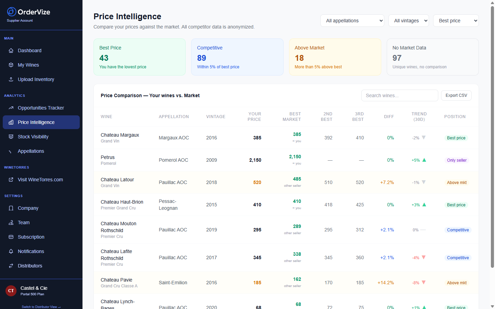The height and width of the screenshot is (309, 495).
Task: Click the Subscription card icon
Action: click(x=11, y=237)
